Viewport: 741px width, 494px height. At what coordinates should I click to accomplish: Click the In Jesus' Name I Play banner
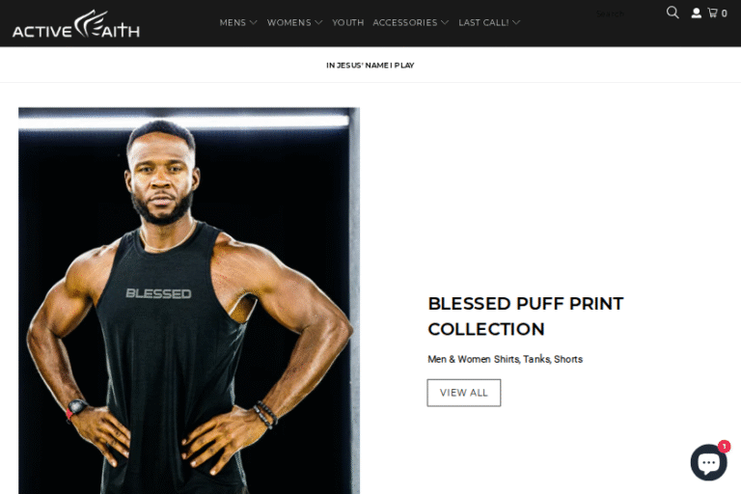point(370,66)
